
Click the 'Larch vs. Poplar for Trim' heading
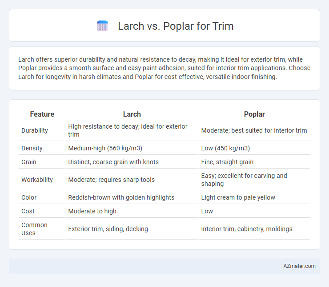point(176,26)
